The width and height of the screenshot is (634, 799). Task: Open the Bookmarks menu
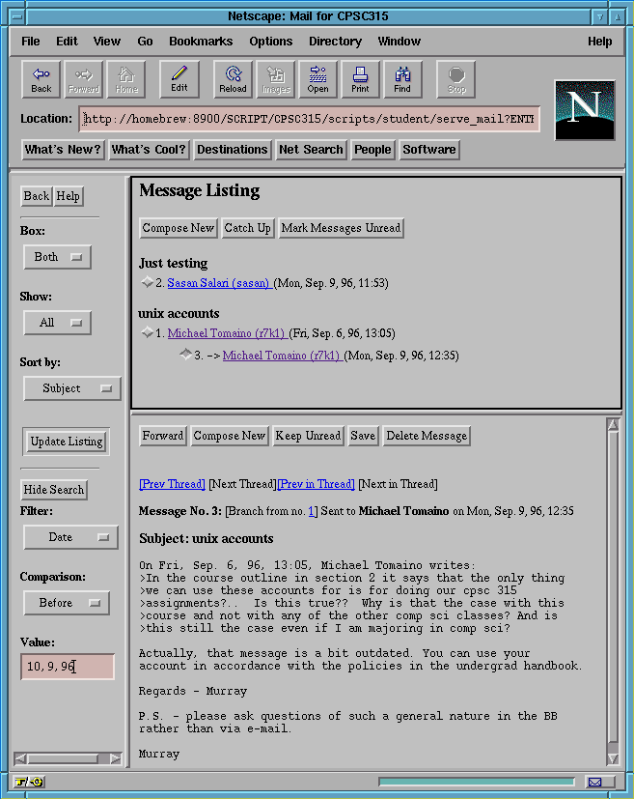click(x=201, y=42)
